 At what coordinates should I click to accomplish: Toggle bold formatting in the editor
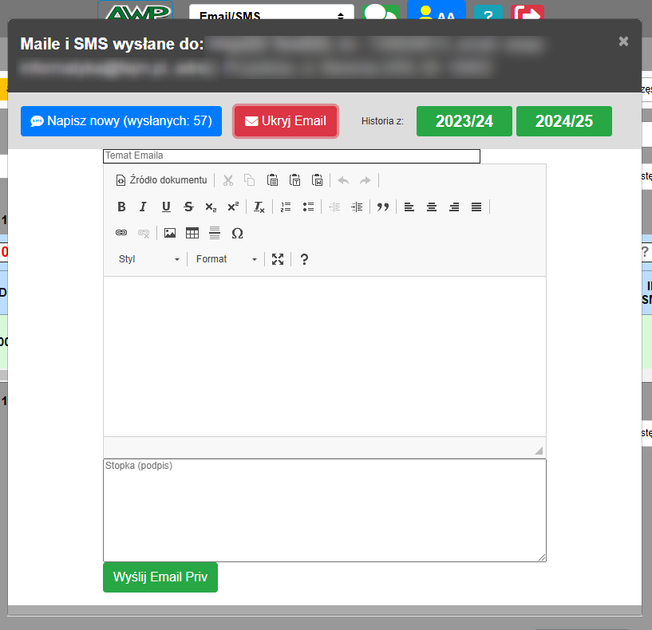(121, 207)
